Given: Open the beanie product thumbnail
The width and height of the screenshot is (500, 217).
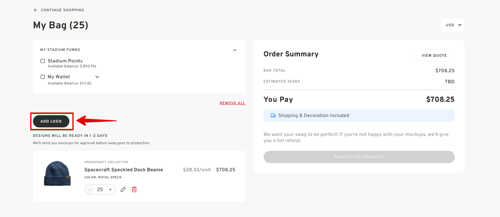Looking at the screenshot, I should 57,173.
